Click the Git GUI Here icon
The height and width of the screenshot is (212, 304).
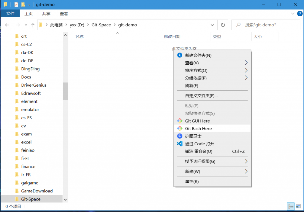coord(180,121)
